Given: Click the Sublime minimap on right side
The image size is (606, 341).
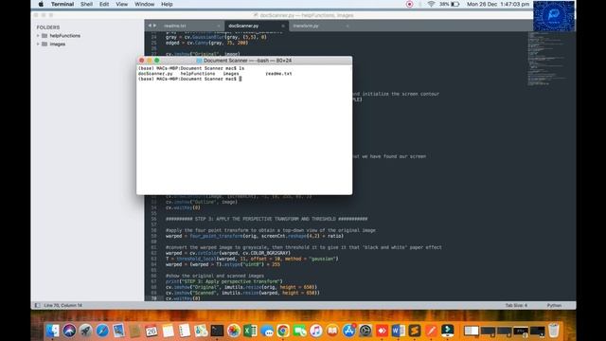Looking at the screenshot, I should [547, 58].
